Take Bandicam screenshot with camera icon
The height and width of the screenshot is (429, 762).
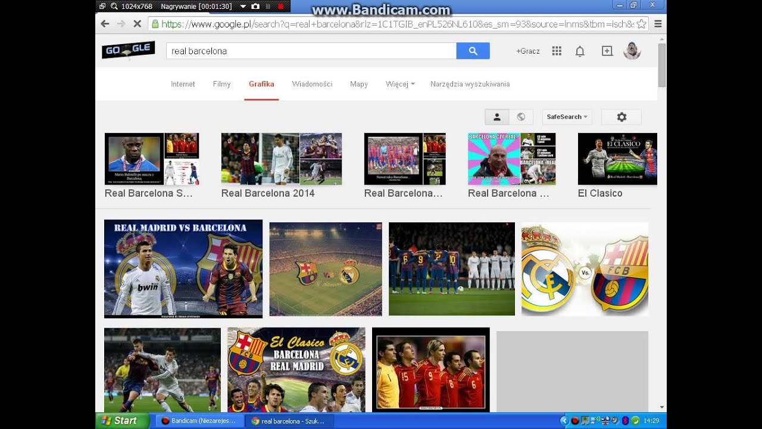[255, 7]
